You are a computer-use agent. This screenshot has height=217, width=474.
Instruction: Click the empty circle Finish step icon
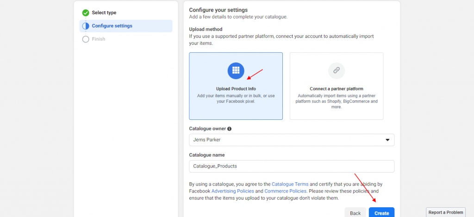point(86,39)
